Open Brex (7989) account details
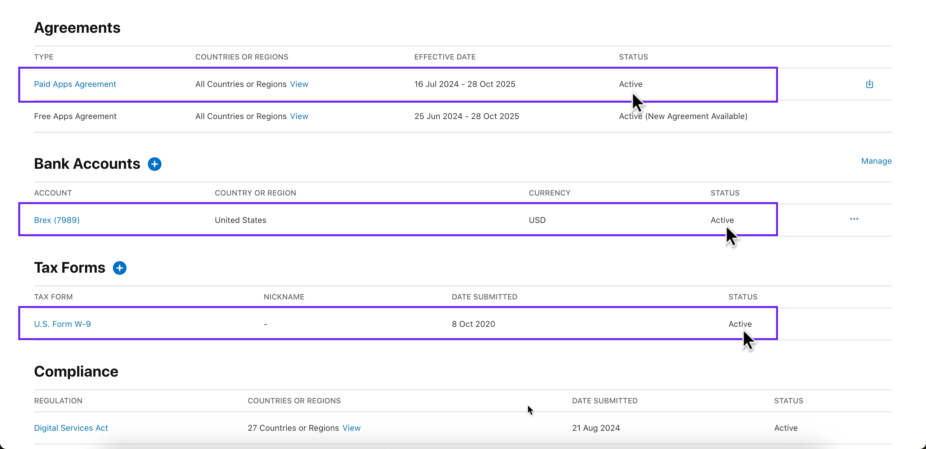 pos(57,220)
